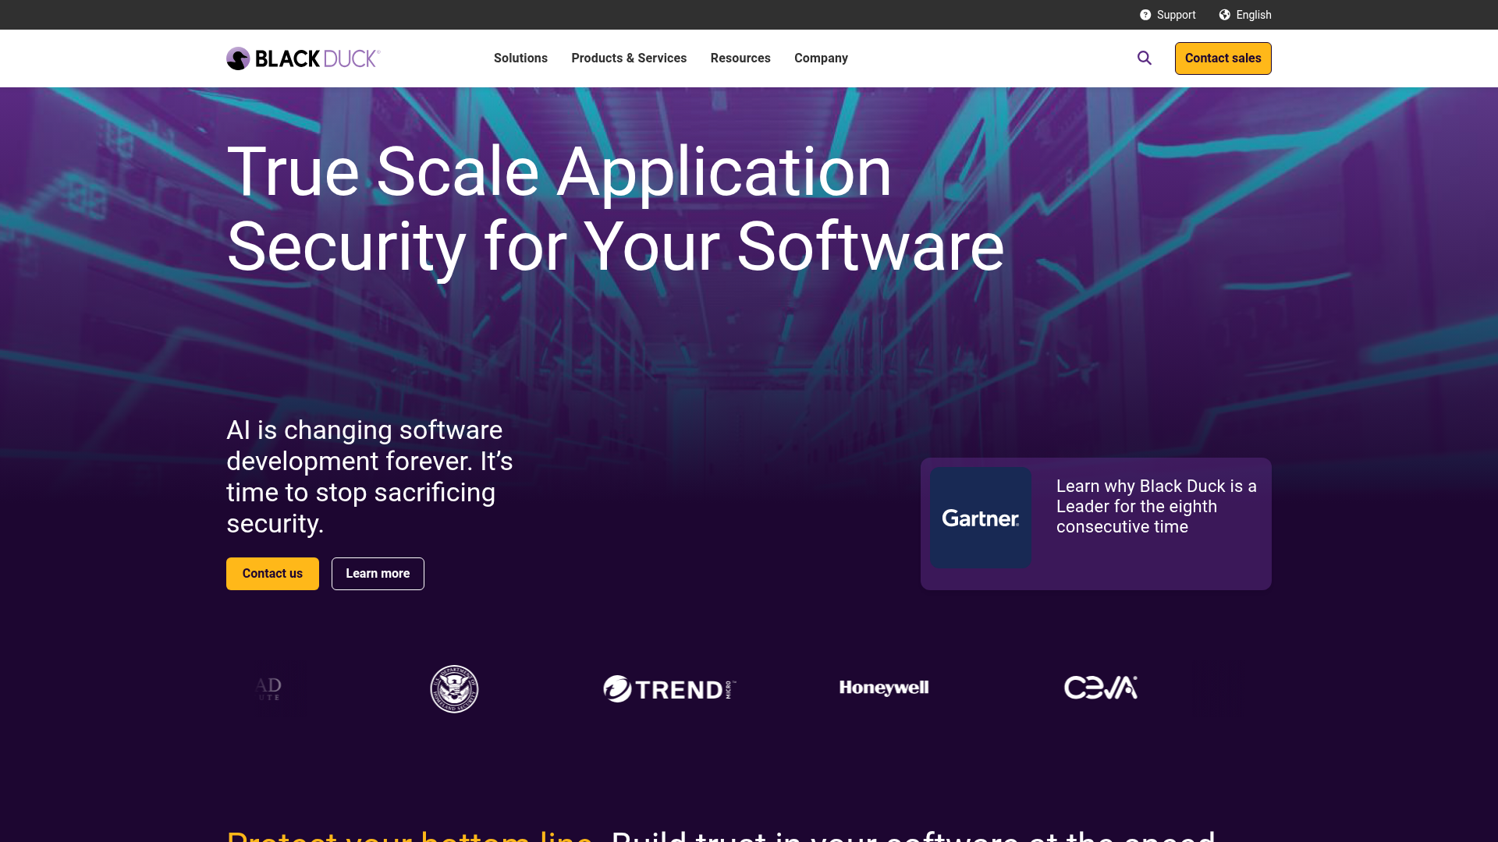The width and height of the screenshot is (1498, 842).
Task: Click the CEVA partner logo
Action: (x=1101, y=688)
